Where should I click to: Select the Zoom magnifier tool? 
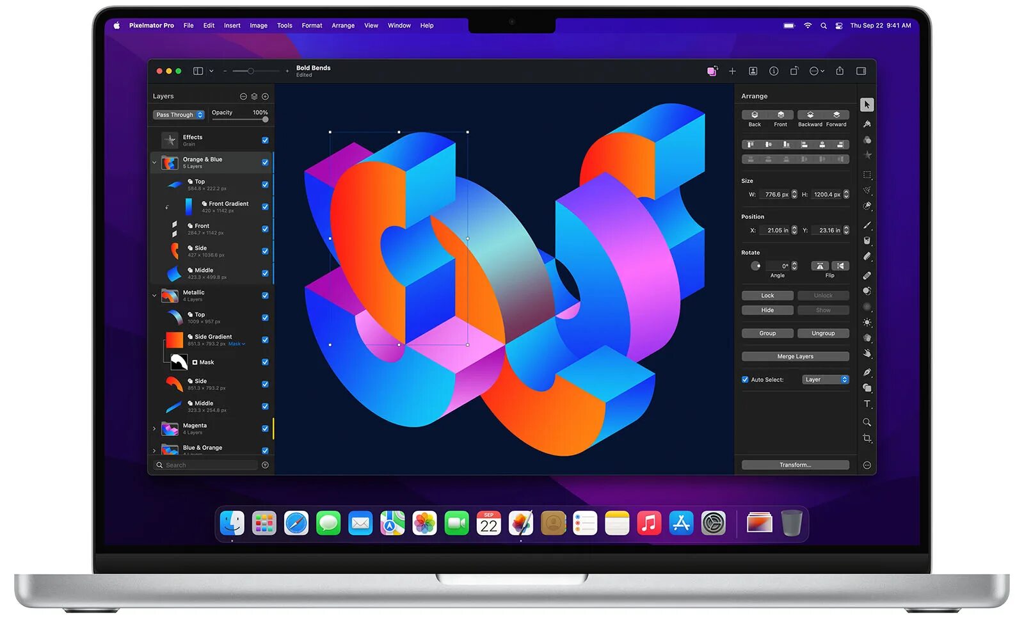pyautogui.click(x=867, y=422)
